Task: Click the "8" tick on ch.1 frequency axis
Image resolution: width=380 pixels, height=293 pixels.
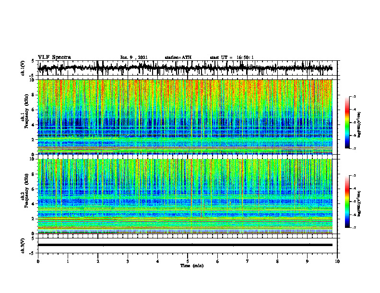Action: [x=33, y=95]
